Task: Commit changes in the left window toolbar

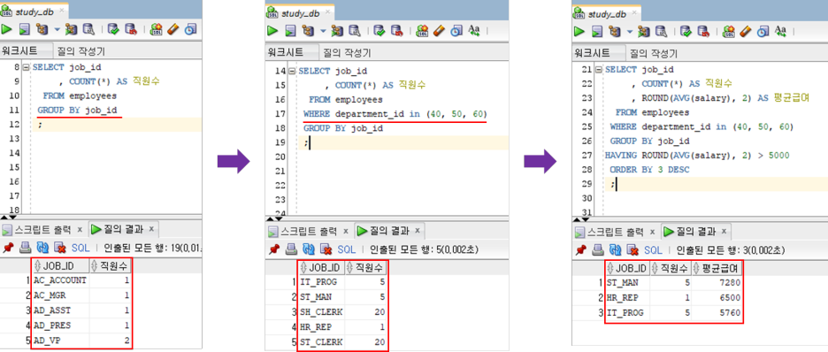Action: coord(113,30)
